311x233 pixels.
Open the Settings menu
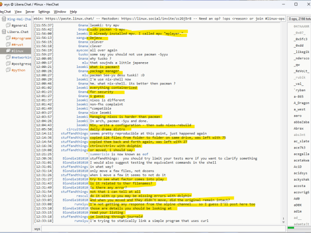point(44,11)
